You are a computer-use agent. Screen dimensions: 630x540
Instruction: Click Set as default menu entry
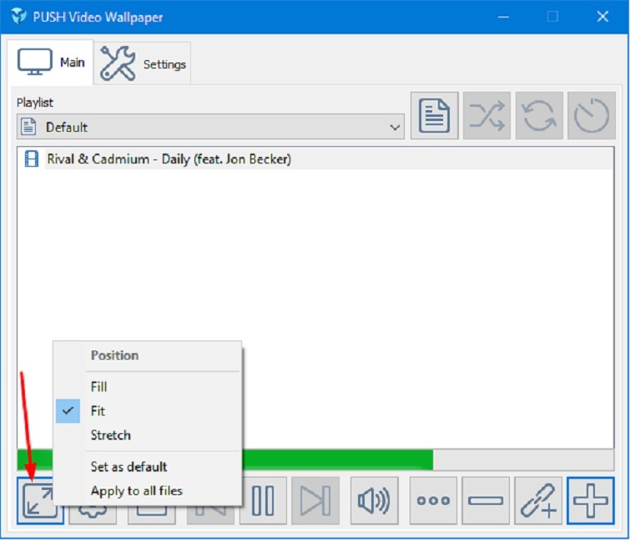(x=129, y=467)
